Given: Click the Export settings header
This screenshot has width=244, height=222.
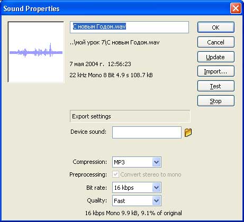Looking at the screenshot, I should [130, 116].
